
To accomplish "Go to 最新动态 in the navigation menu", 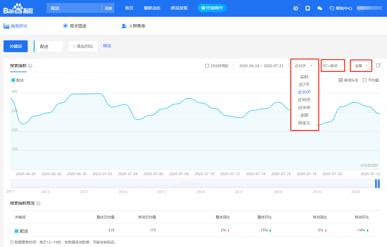I will pyautogui.click(x=152, y=8).
